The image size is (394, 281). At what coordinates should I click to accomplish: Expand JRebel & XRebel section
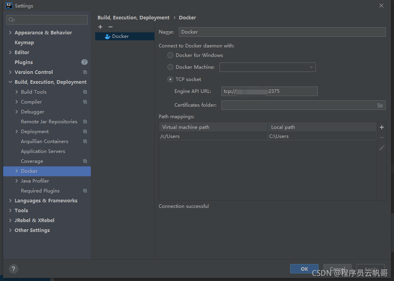coord(10,221)
